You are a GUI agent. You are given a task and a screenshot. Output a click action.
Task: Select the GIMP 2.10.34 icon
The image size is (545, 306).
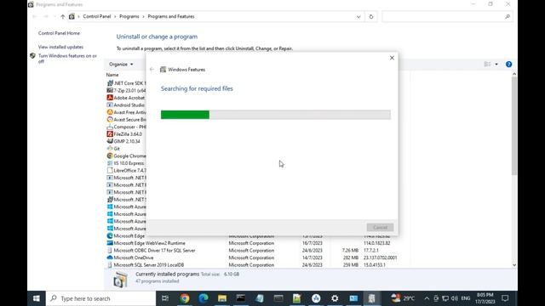pos(110,141)
